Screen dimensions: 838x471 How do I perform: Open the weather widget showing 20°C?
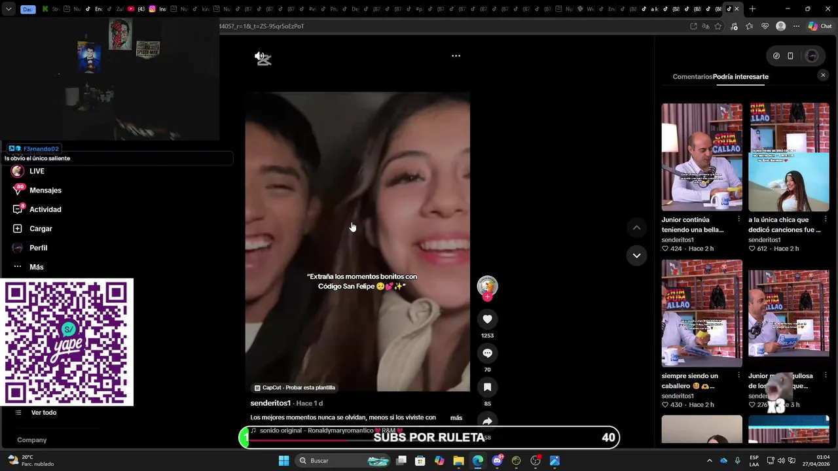pyautogui.click(x=31, y=461)
